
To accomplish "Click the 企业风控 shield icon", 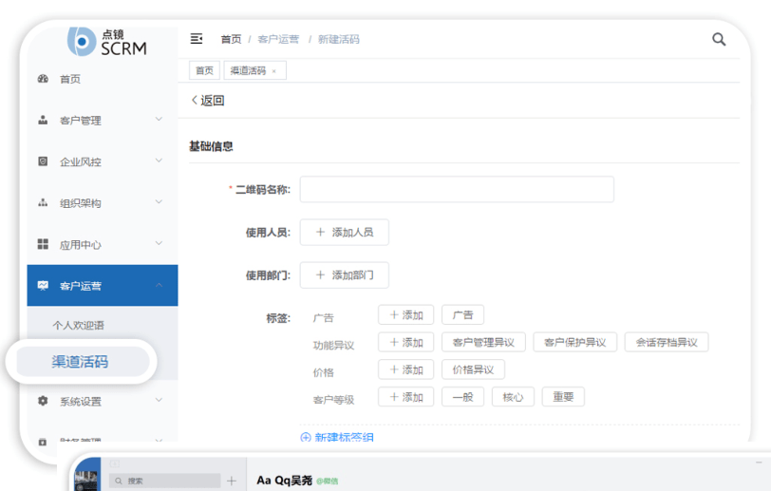I will click(43, 161).
